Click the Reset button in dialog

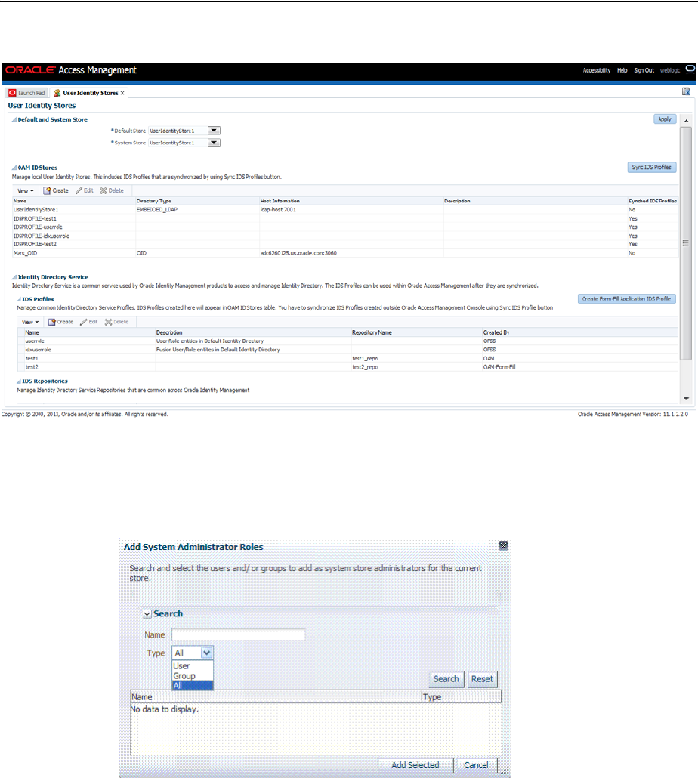click(482, 679)
